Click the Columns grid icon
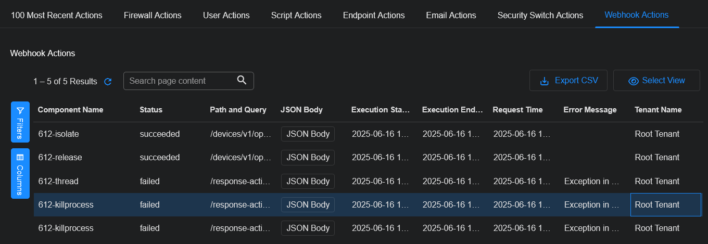 pyautogui.click(x=20, y=157)
